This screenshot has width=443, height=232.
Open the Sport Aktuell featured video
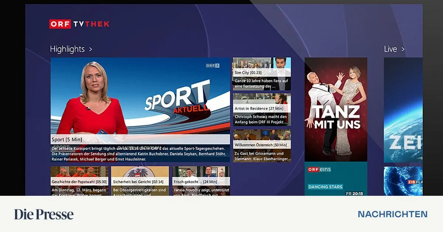coord(140,96)
